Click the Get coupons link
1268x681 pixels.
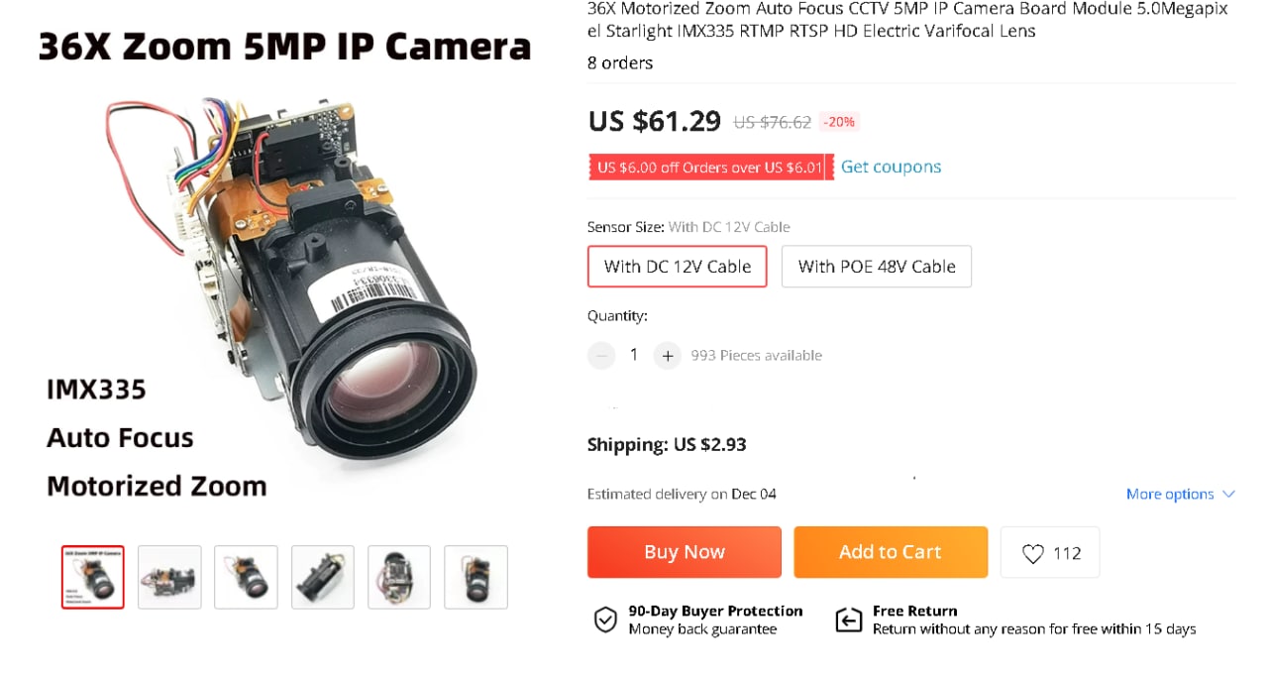point(891,167)
